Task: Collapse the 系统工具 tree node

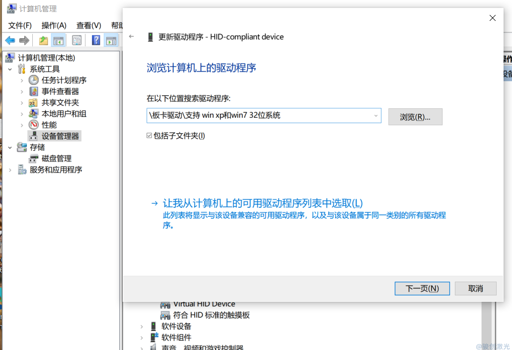Action: click(x=10, y=69)
